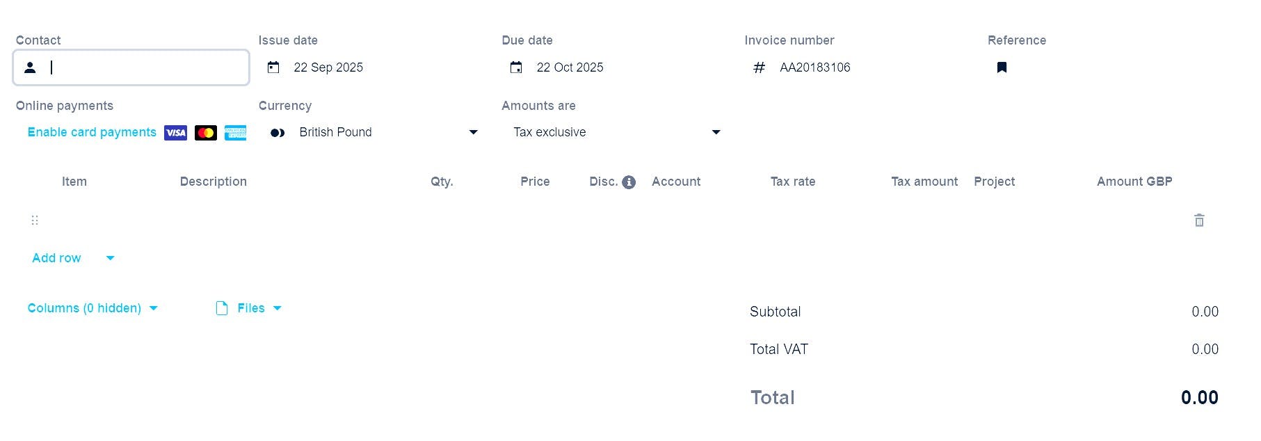Open the issue date calendar icon
Image resolution: width=1261 pixels, height=441 pixels.
click(x=273, y=67)
